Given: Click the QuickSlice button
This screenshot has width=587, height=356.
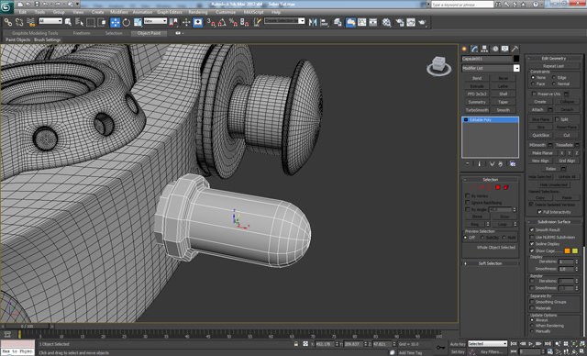Looking at the screenshot, I should coord(540,135).
